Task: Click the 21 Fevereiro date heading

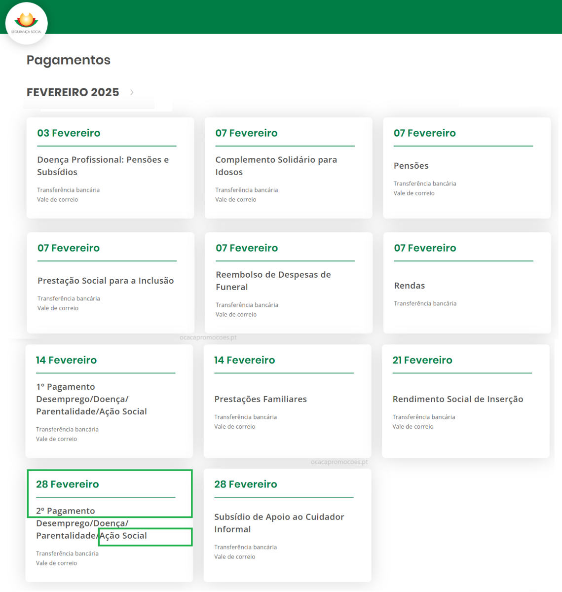Action: click(422, 360)
